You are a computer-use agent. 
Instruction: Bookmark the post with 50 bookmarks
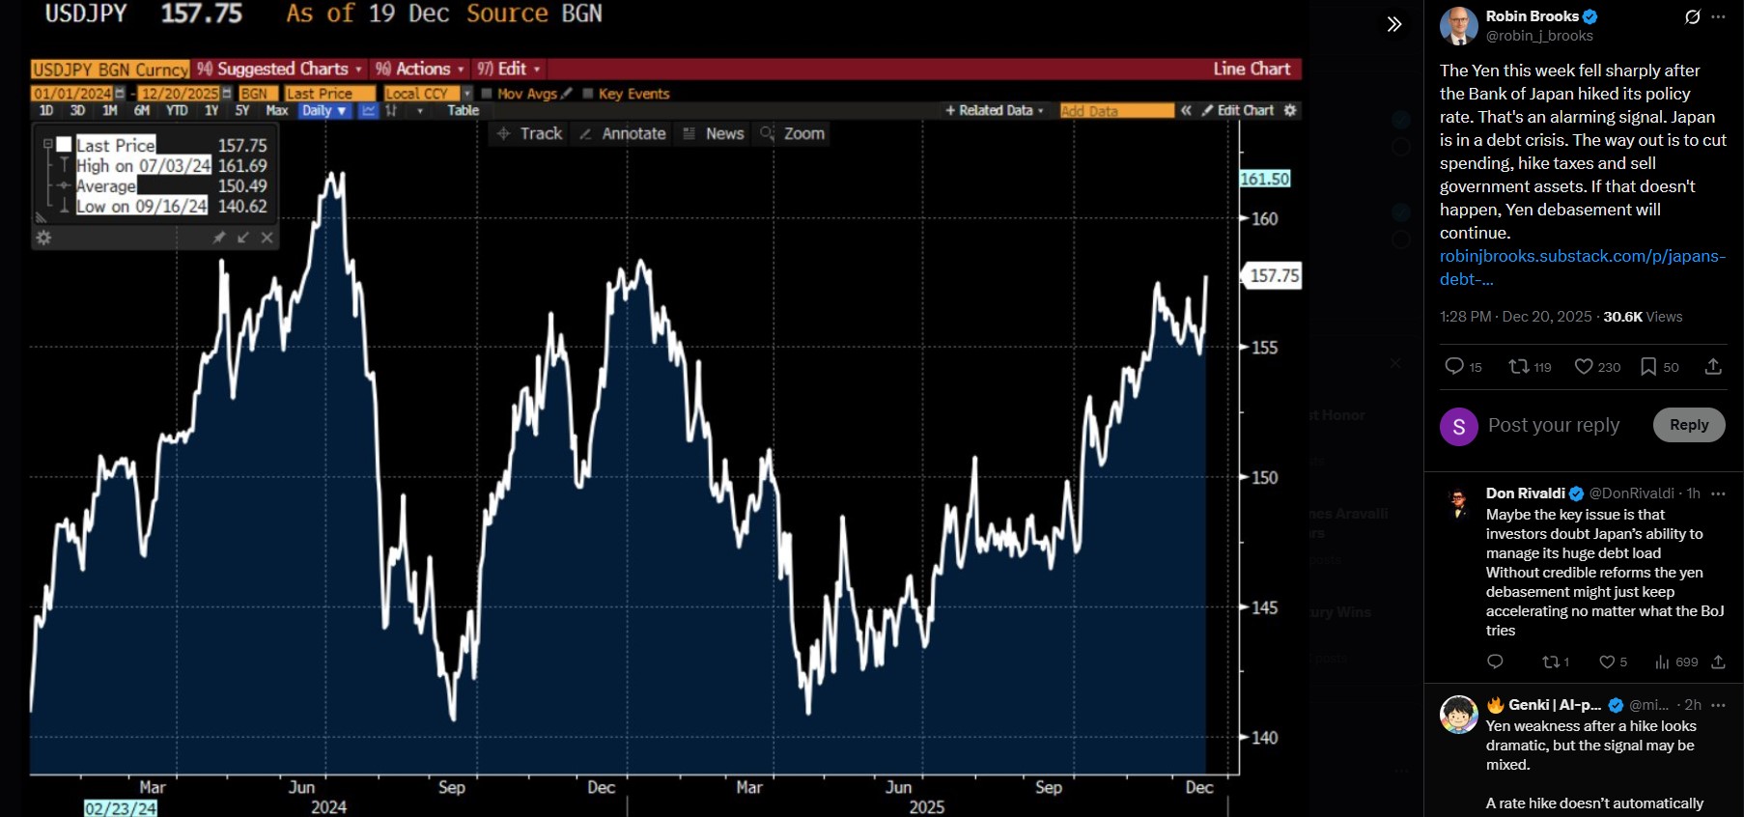click(1648, 366)
